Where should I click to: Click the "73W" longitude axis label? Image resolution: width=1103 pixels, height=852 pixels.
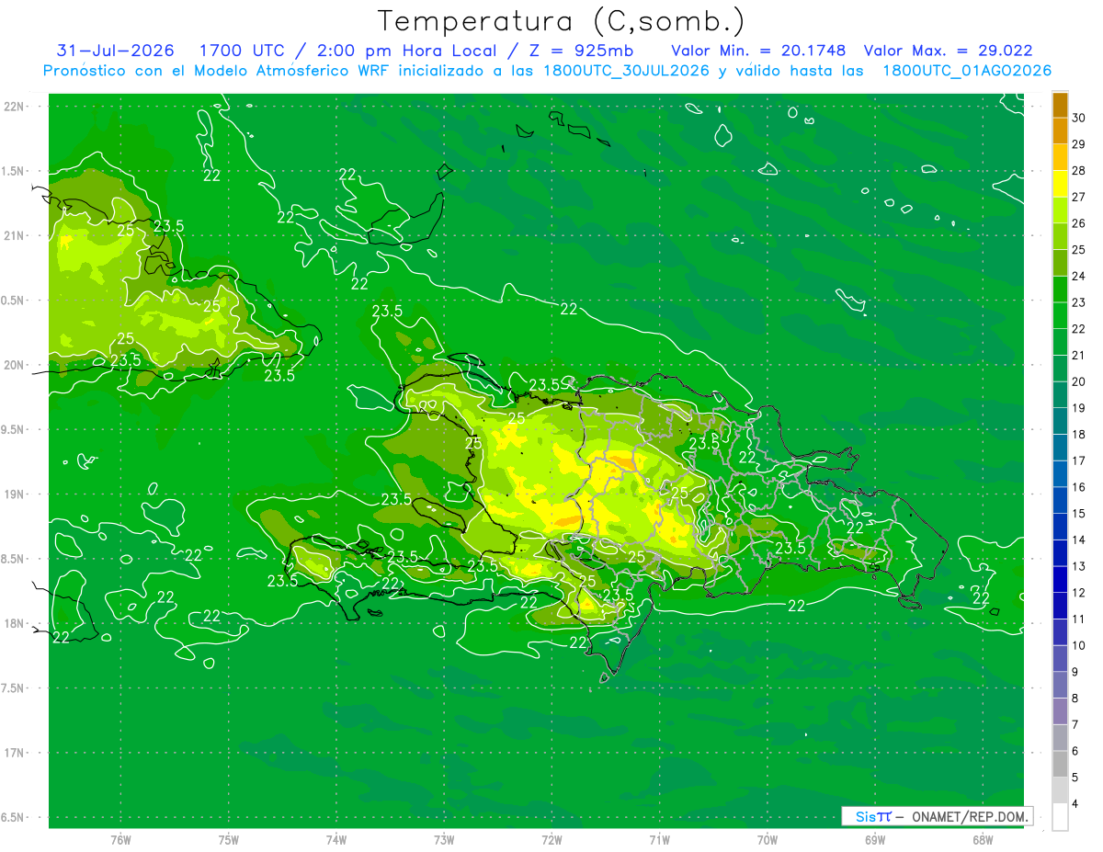pyautogui.click(x=444, y=840)
